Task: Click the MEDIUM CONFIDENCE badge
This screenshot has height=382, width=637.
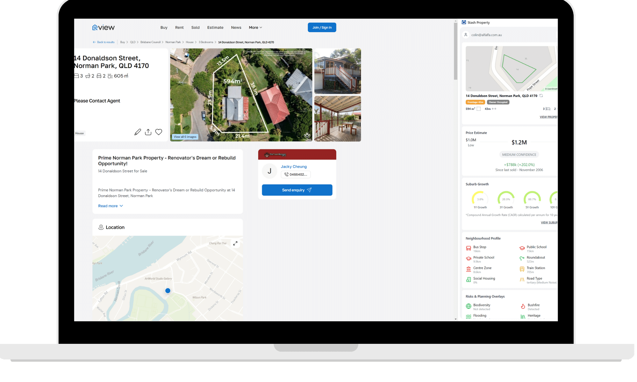Action: (519, 155)
